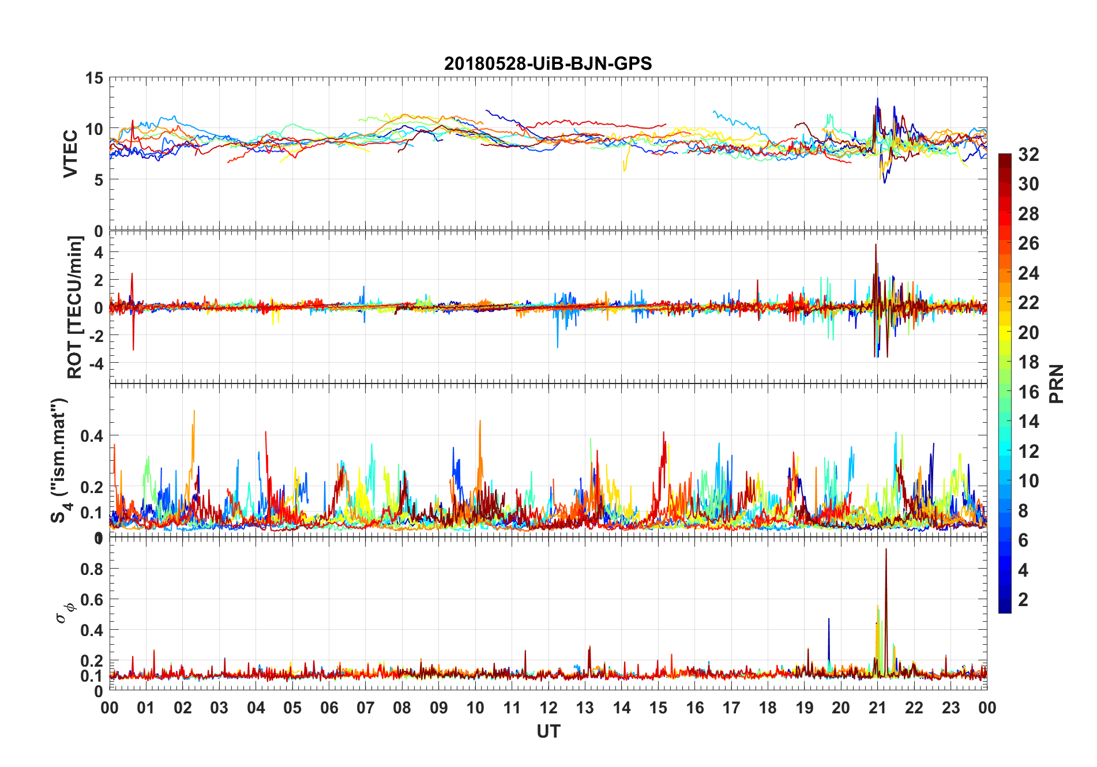Select colorbar tick value 26
The width and height of the screenshot is (1097, 767).
(x=1028, y=243)
